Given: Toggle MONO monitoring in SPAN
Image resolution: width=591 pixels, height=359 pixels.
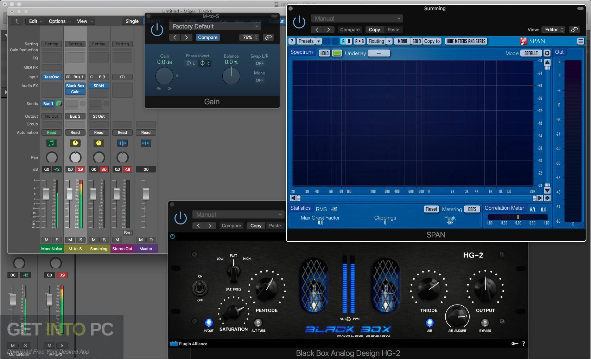Looking at the screenshot, I should tap(402, 41).
